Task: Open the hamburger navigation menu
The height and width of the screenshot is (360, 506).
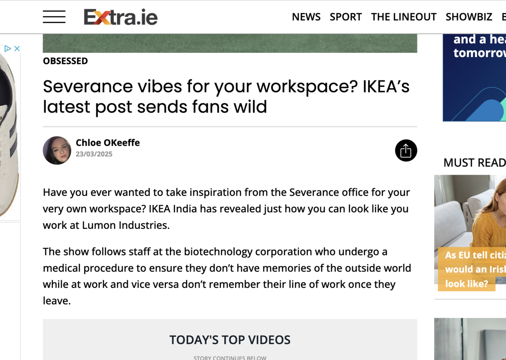Action: pos(54,17)
